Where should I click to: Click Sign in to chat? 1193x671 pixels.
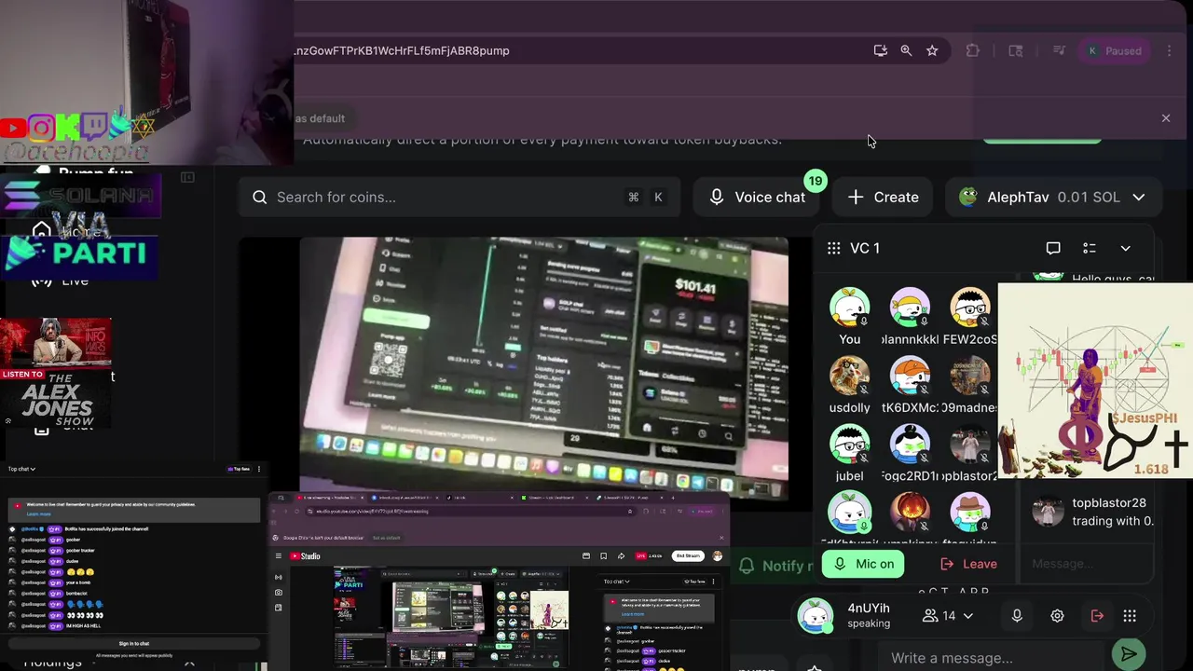pyautogui.click(x=133, y=643)
